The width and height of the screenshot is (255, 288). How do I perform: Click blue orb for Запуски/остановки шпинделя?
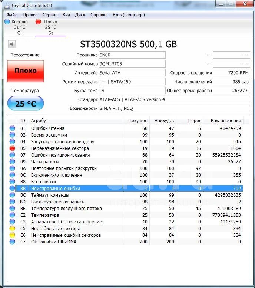(x=12, y=141)
